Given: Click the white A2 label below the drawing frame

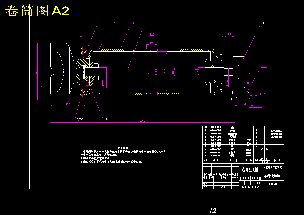Looking at the screenshot, I should 213,210.
